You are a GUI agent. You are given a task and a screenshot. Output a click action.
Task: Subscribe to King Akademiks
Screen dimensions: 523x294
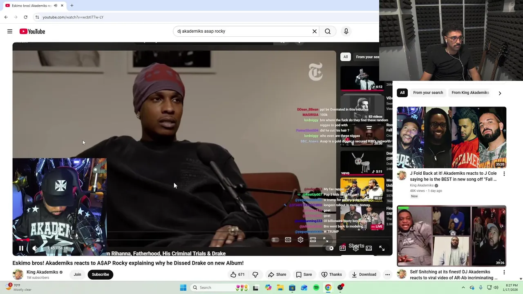(100, 274)
